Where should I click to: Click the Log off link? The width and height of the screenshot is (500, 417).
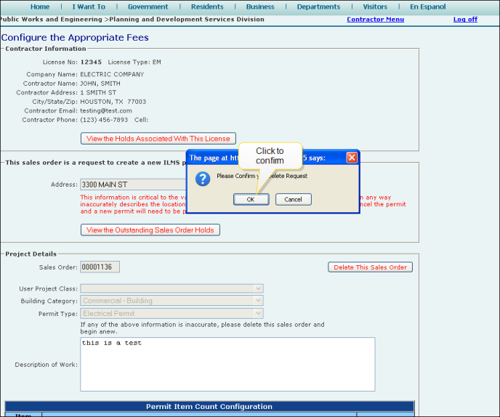[465, 19]
